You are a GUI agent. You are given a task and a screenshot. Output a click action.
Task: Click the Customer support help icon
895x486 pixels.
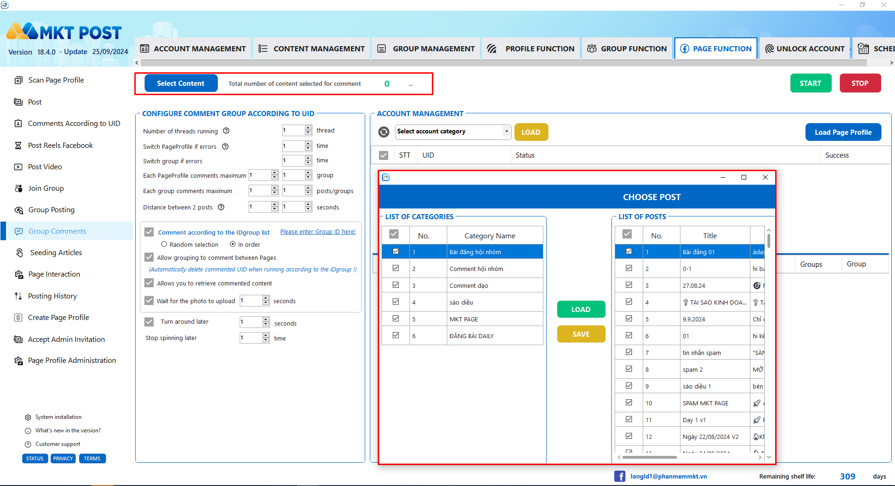click(28, 444)
